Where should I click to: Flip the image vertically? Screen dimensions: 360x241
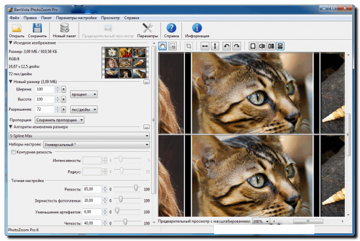[x=215, y=46]
